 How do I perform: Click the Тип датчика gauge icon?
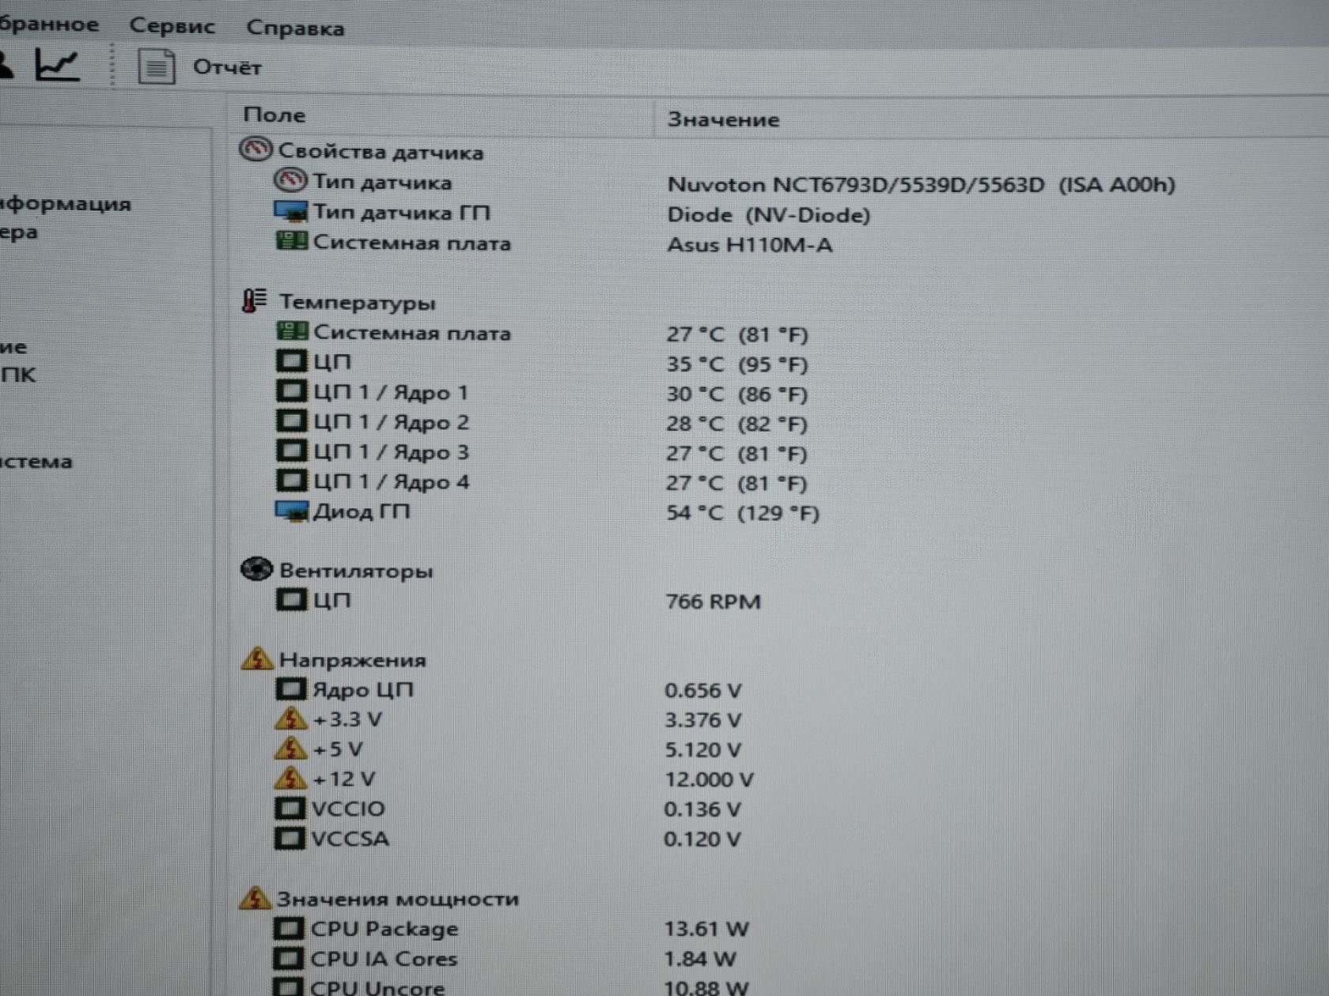[290, 180]
